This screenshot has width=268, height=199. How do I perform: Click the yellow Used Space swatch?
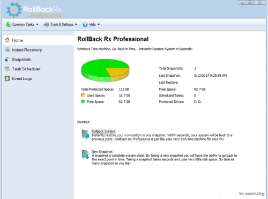point(83,95)
